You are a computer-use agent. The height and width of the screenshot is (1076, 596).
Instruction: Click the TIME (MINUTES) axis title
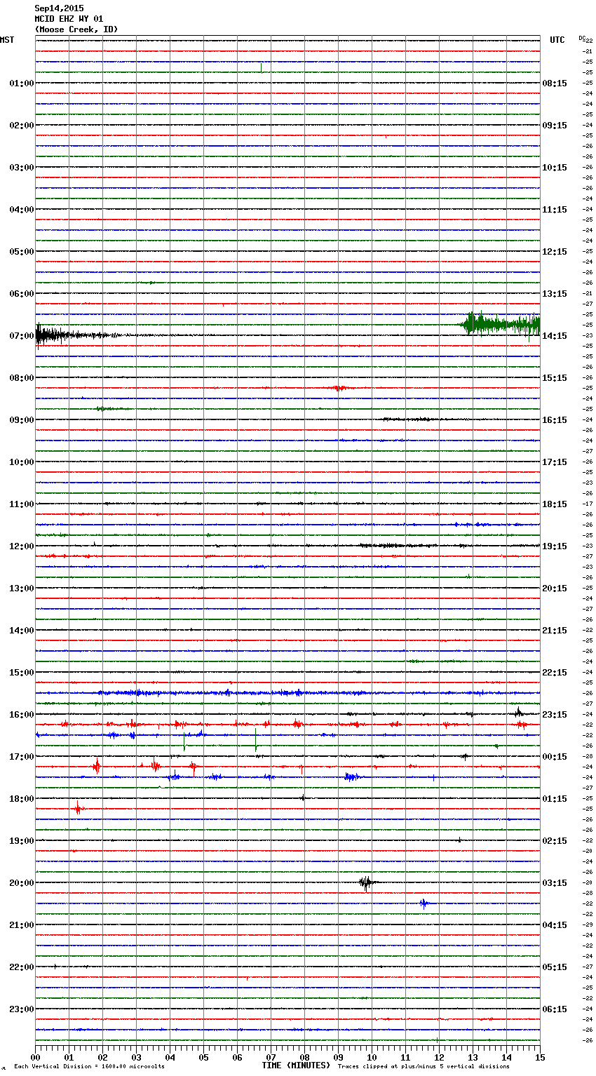tap(296, 1065)
